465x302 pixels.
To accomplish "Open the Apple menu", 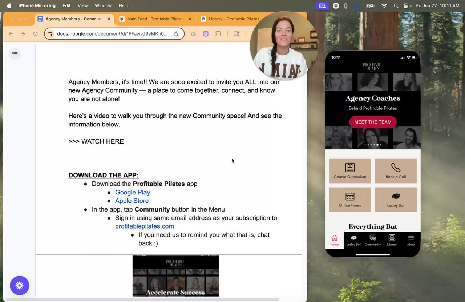I will point(9,5).
